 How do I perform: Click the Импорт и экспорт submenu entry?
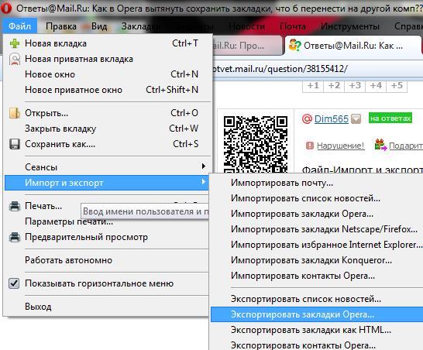(107, 183)
